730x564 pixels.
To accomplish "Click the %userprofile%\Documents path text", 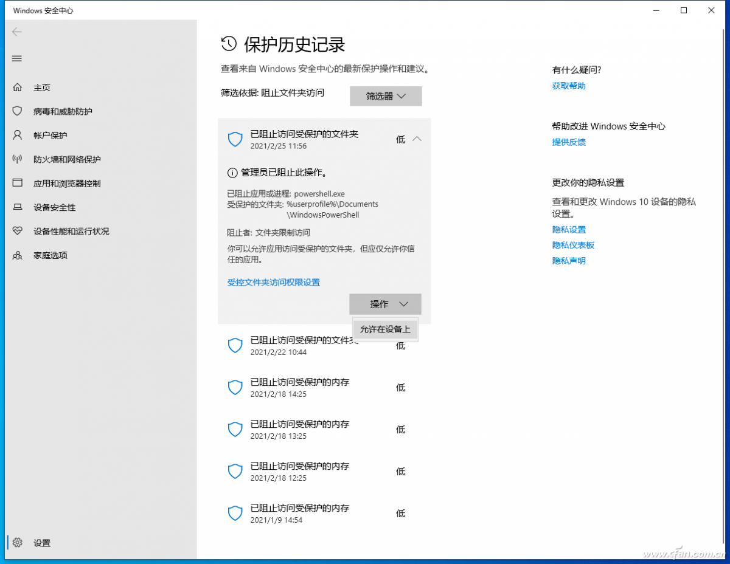I will pyautogui.click(x=333, y=204).
